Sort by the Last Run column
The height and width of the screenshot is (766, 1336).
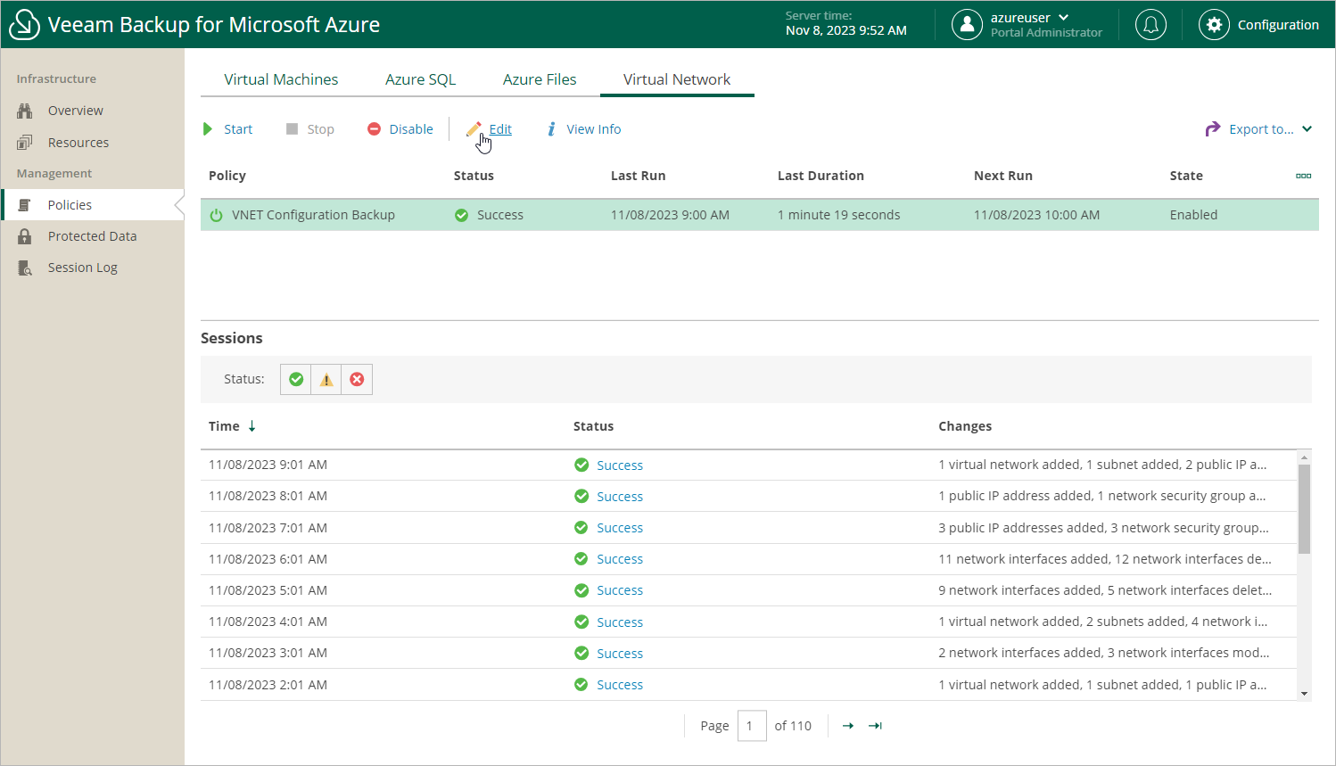click(638, 176)
